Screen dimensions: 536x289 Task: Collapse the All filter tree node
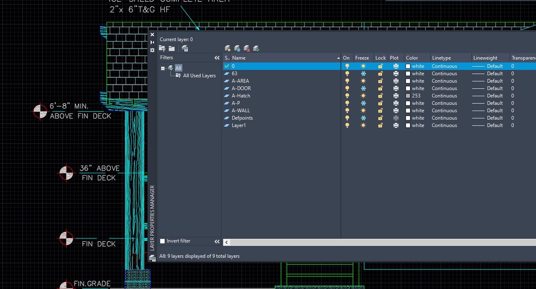[163, 68]
